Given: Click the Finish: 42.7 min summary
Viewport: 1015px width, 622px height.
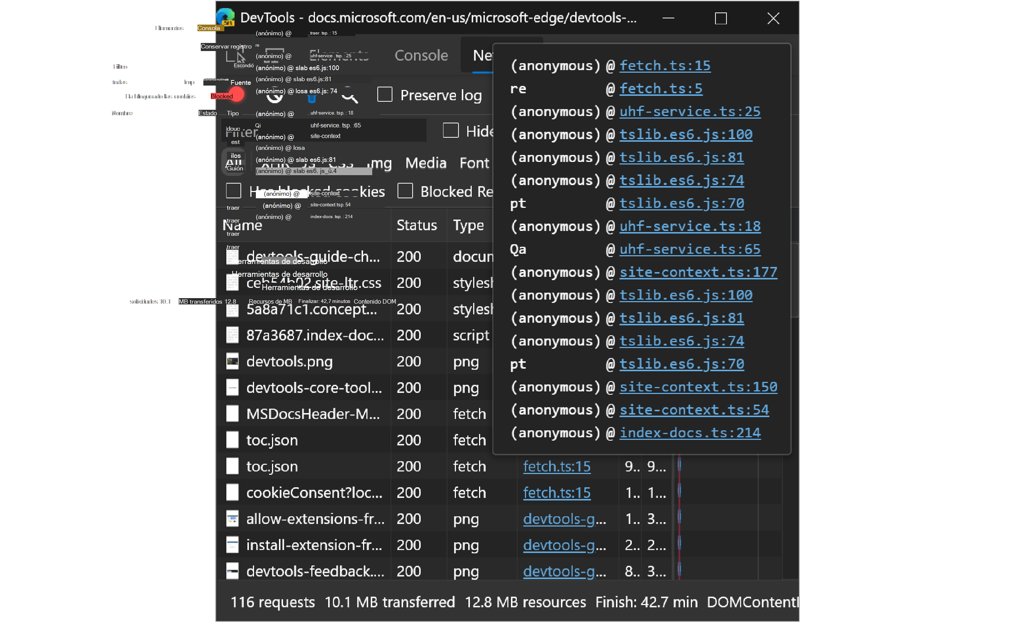Looking at the screenshot, I should pyautogui.click(x=647, y=603).
